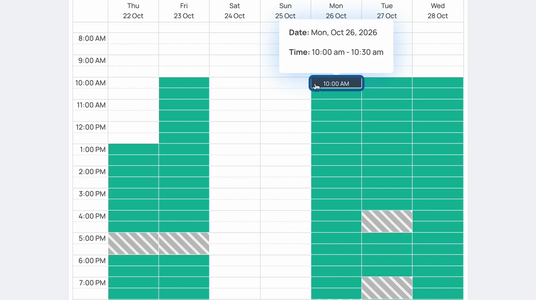Pick the Friday 2:00 PM slot
Viewport: 536px width, 300px height.
click(184, 171)
